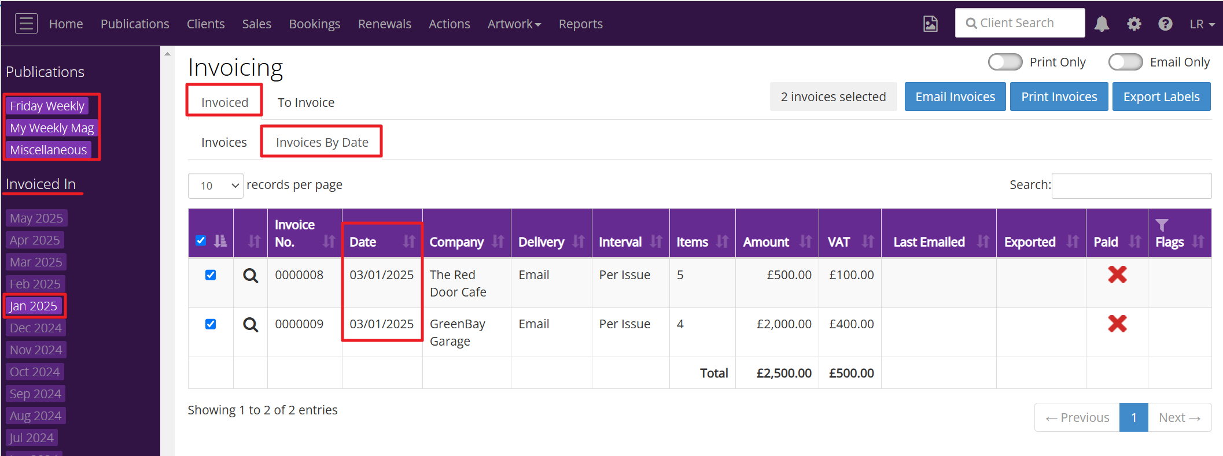Click the 2 invoices selected button
The image size is (1223, 456).
point(833,97)
